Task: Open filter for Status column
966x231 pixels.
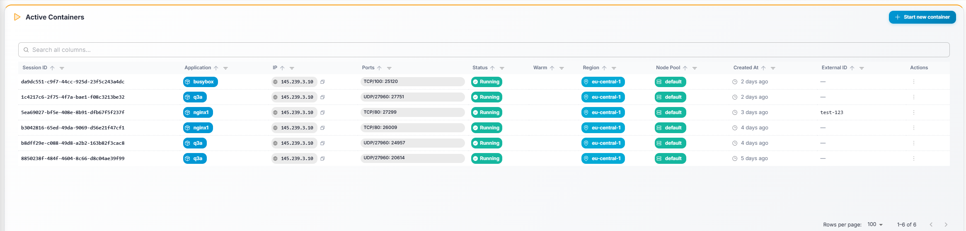Action: 502,68
